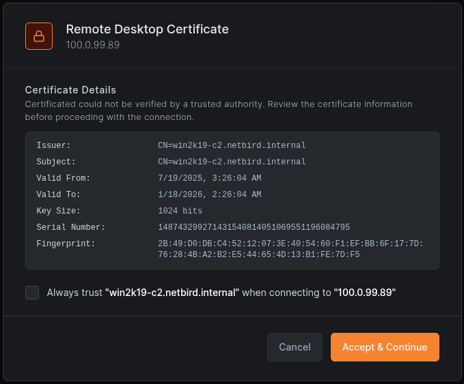This screenshot has height=384, width=464.
Task: Select the 1024 bits key size value
Action: (x=180, y=211)
